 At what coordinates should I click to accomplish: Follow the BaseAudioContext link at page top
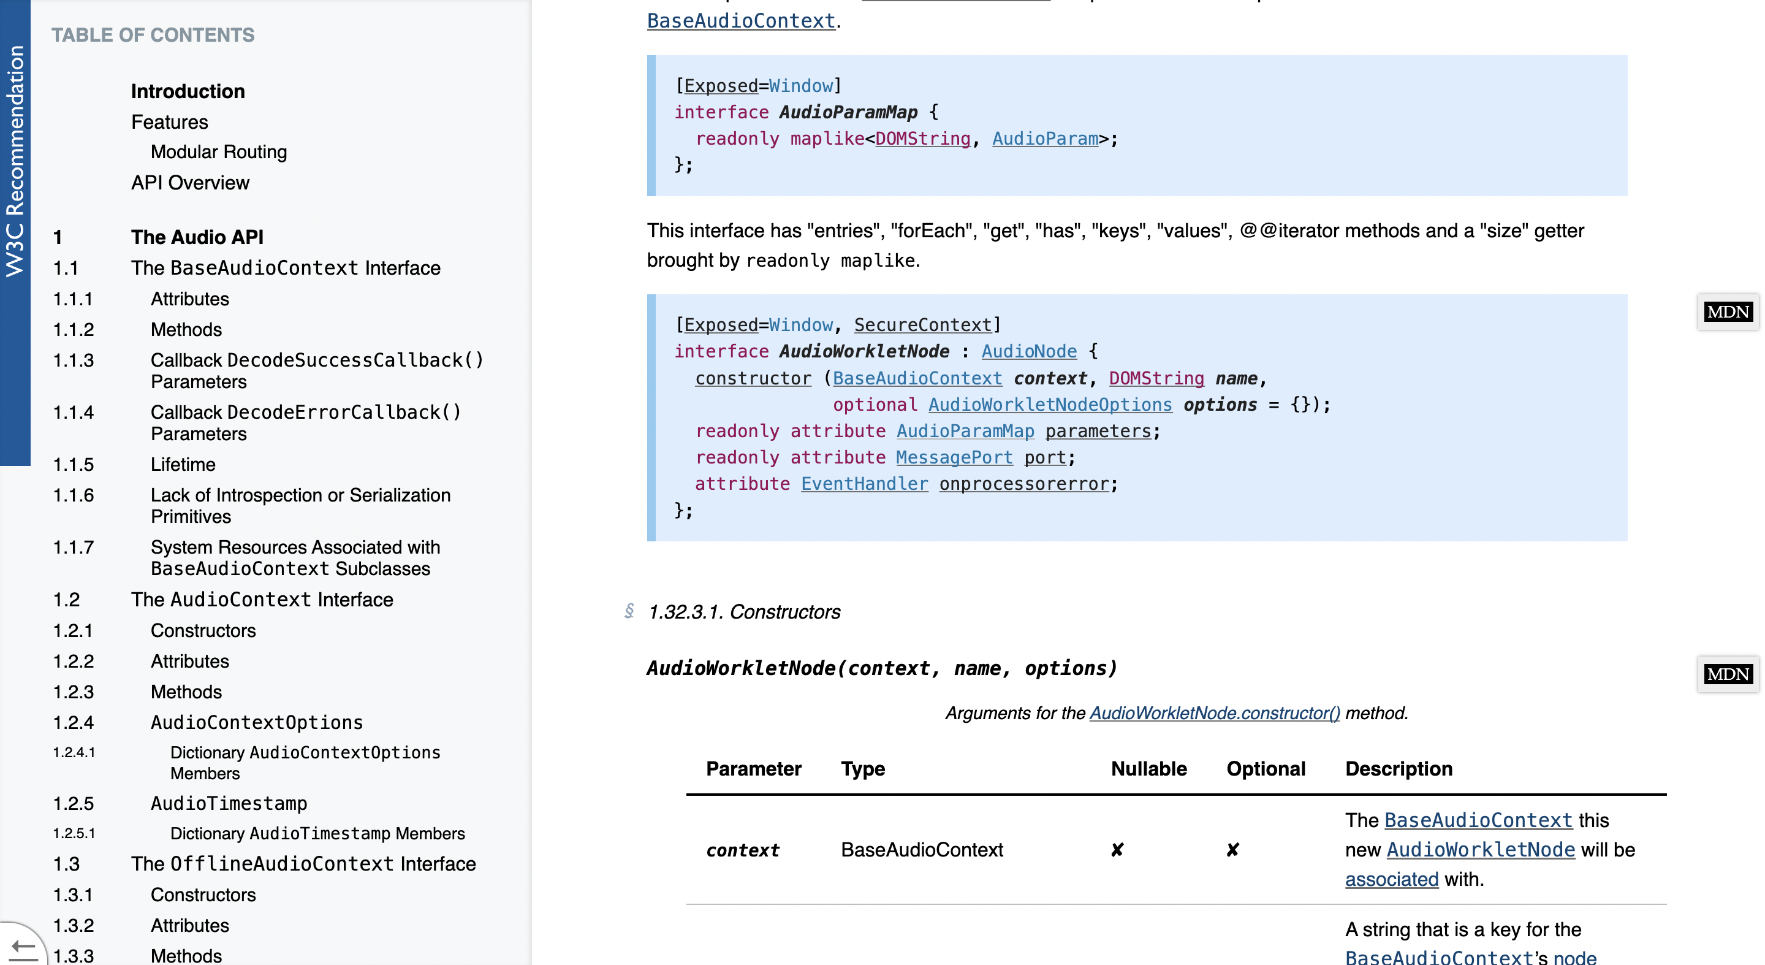(741, 21)
